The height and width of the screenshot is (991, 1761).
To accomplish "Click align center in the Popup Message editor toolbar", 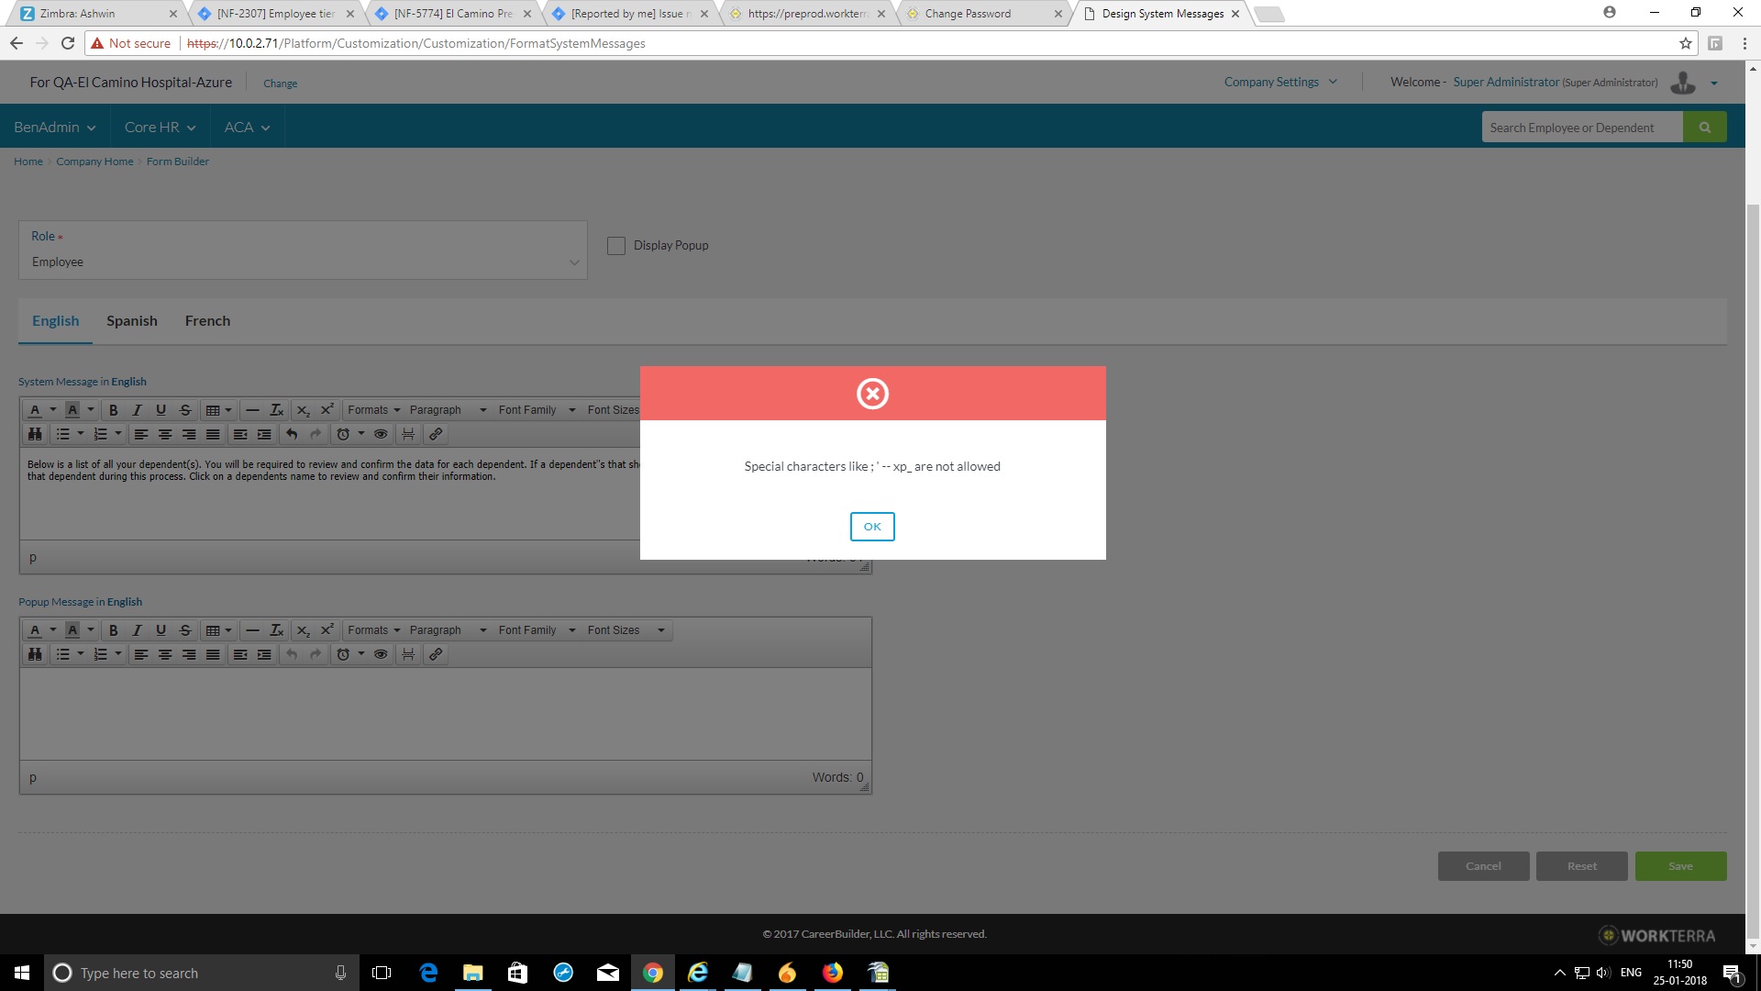I will [165, 654].
